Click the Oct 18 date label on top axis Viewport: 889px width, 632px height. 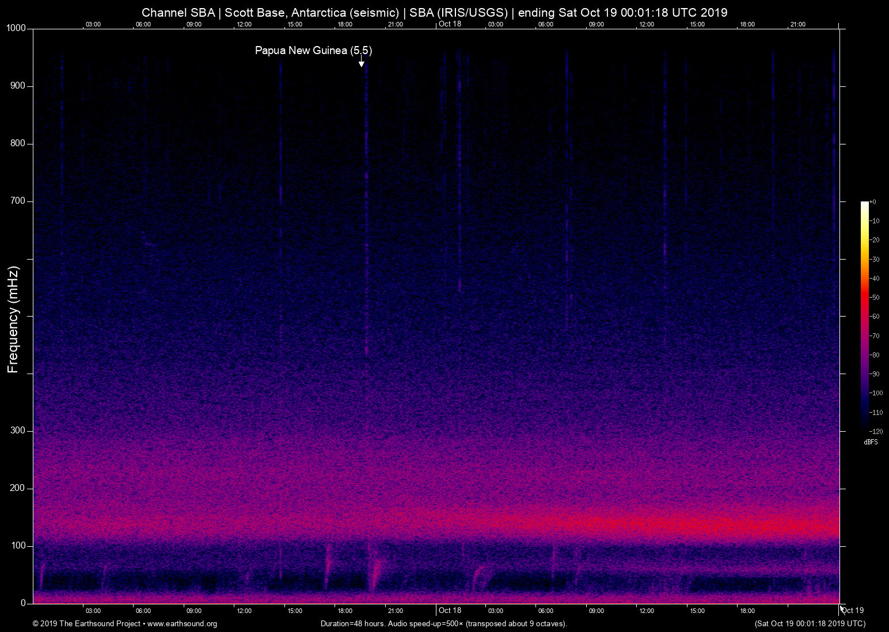(x=450, y=24)
